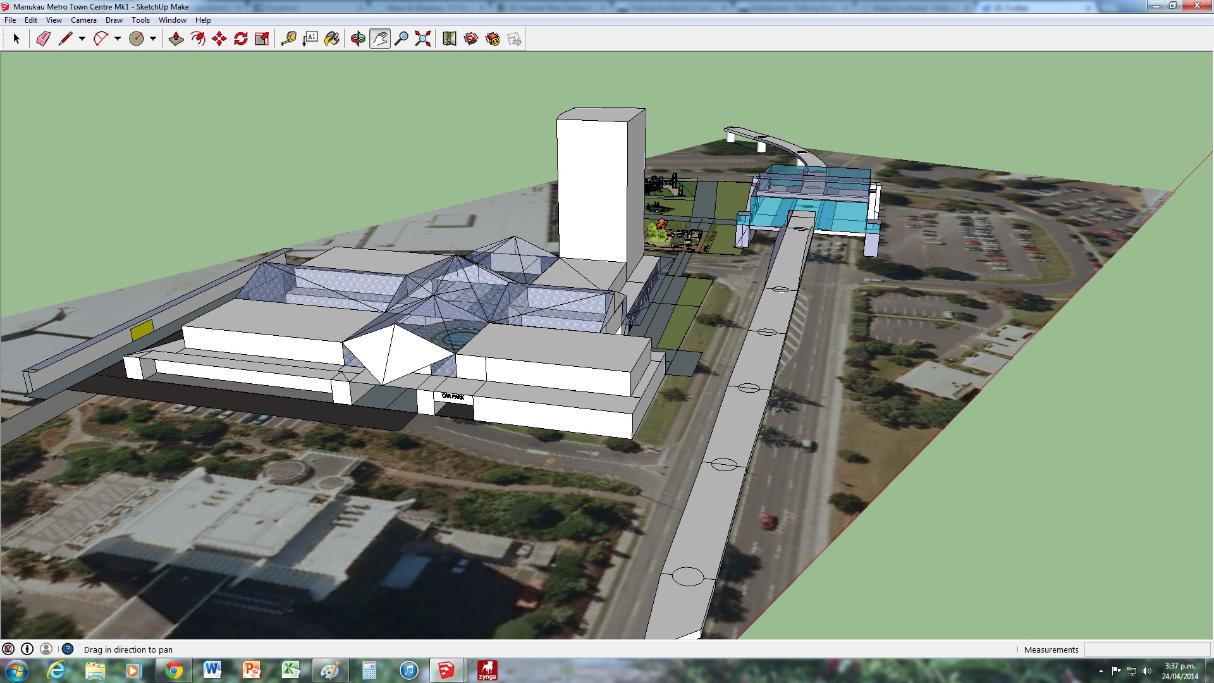Activate the Orbit tool
This screenshot has height=683, width=1214.
(x=358, y=39)
